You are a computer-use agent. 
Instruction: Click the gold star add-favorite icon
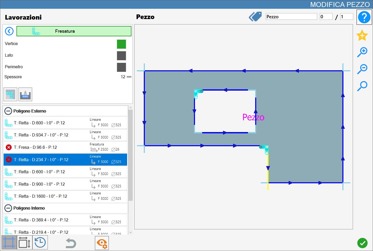[x=362, y=35]
